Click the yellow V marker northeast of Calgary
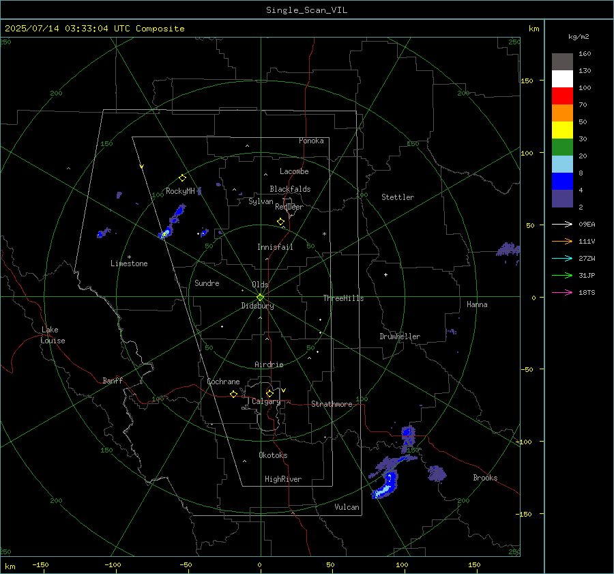 point(284,390)
